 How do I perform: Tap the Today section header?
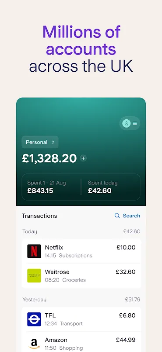point(30,231)
